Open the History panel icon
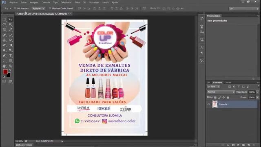The height and width of the screenshot is (147, 261). (x=202, y=19)
